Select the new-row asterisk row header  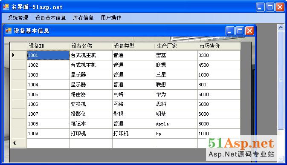19,143
